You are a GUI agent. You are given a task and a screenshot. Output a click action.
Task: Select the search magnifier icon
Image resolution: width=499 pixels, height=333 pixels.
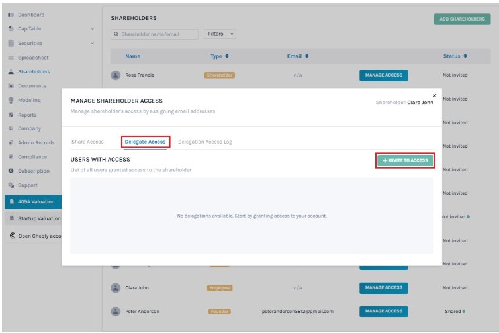coord(116,34)
